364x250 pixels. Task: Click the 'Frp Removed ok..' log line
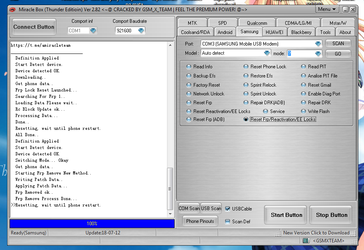[34, 192]
